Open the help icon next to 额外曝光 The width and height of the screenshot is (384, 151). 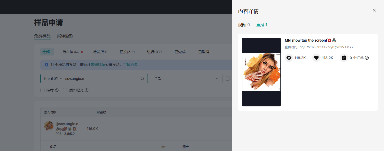87,90
